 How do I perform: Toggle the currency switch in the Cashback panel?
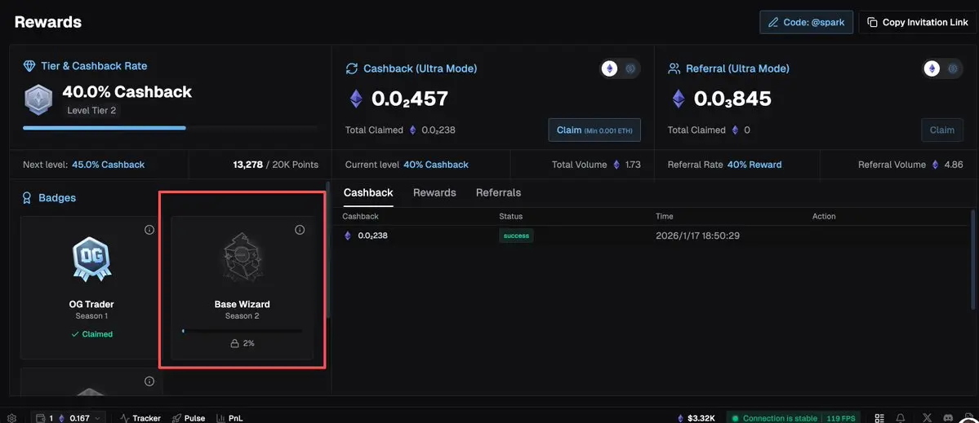click(621, 68)
